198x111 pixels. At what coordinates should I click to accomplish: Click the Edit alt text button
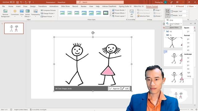(125, 88)
